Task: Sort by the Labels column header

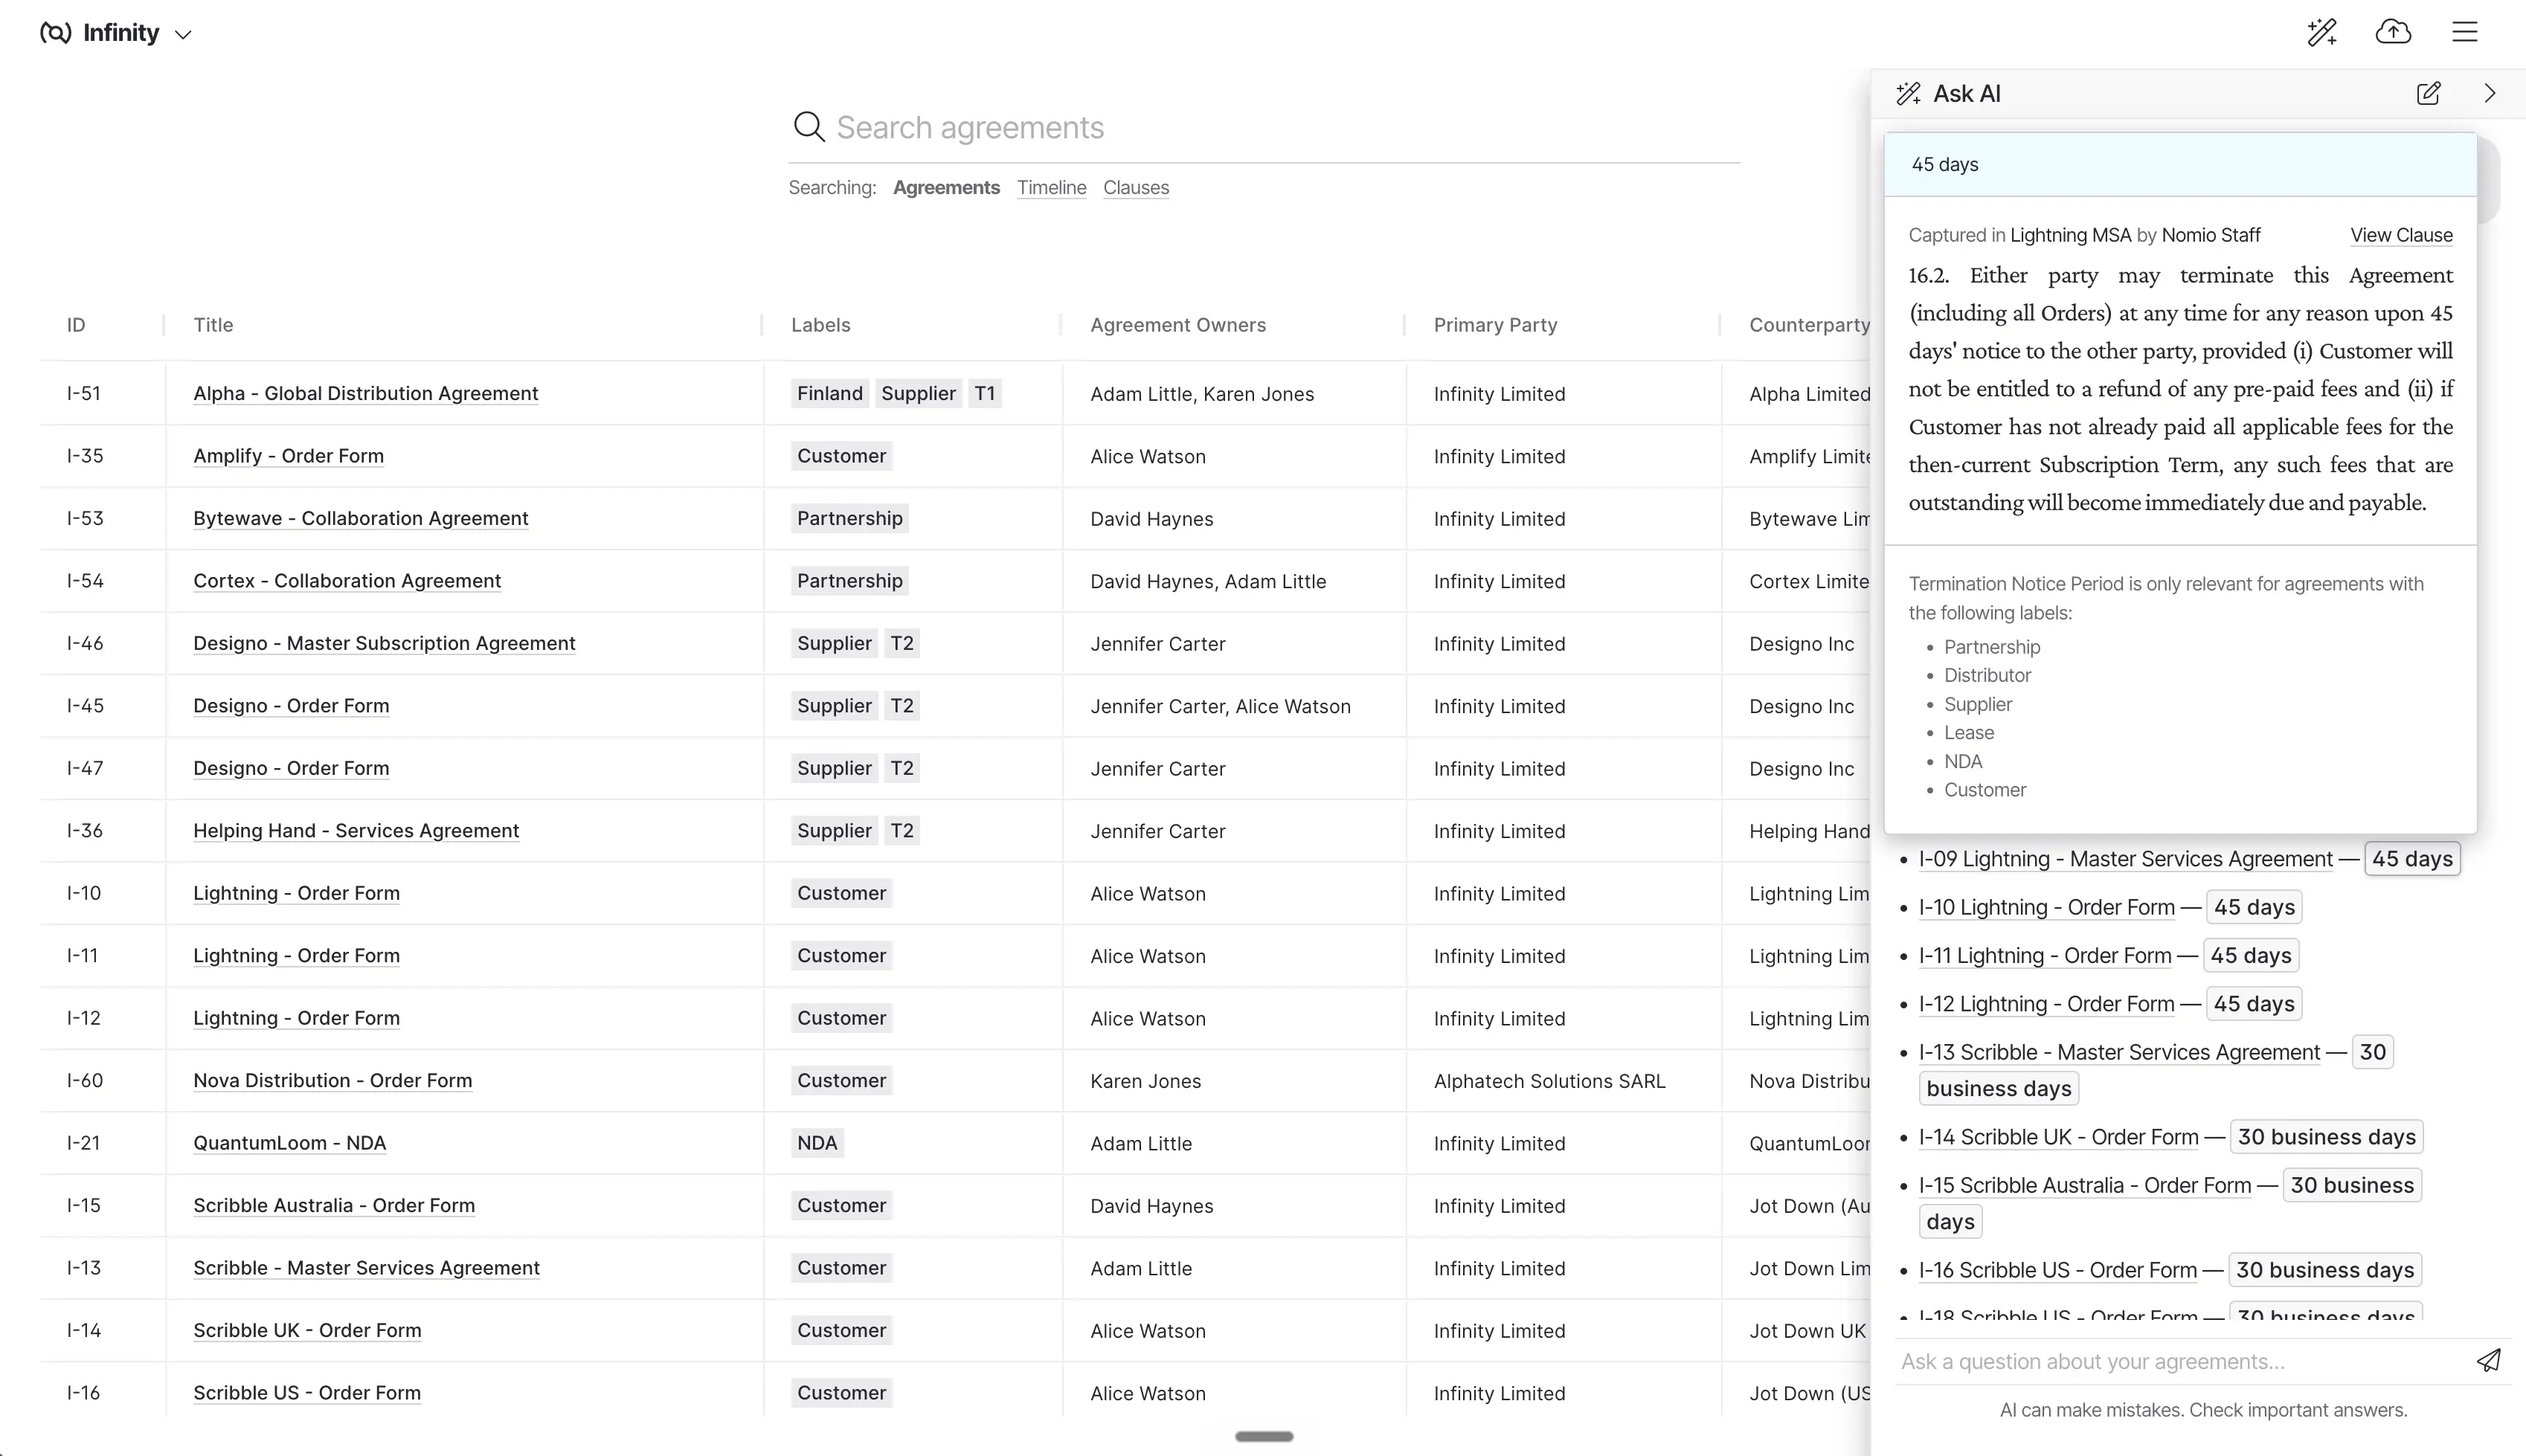Action: coord(820,325)
